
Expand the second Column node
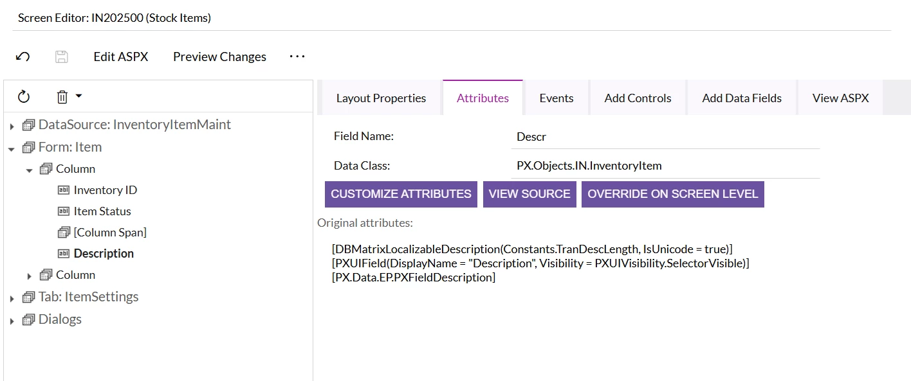[x=29, y=276]
